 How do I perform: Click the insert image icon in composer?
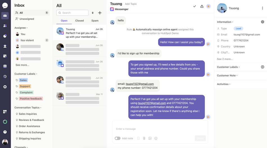coord(150,138)
